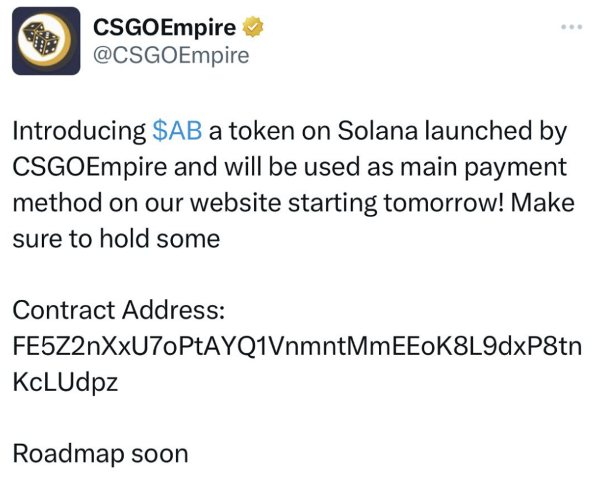
Task: Click the contract address starting with FE5Z2n
Action: [x=297, y=347]
